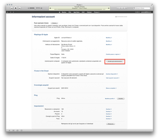Image resolution: width=159 pixels, height=140 pixels.
Task: Click the plus (add playlist) icon at bottom
Action: click(x=9, y=131)
